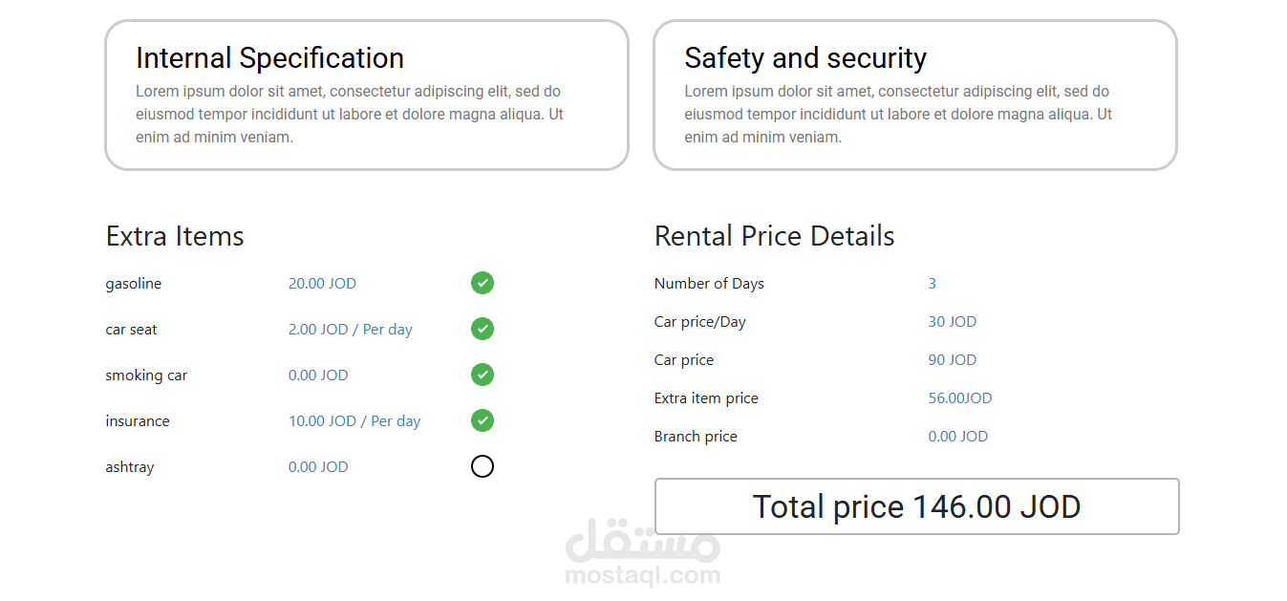Open the Internal Specification card
This screenshot has height=601, width=1287.
coord(366,96)
